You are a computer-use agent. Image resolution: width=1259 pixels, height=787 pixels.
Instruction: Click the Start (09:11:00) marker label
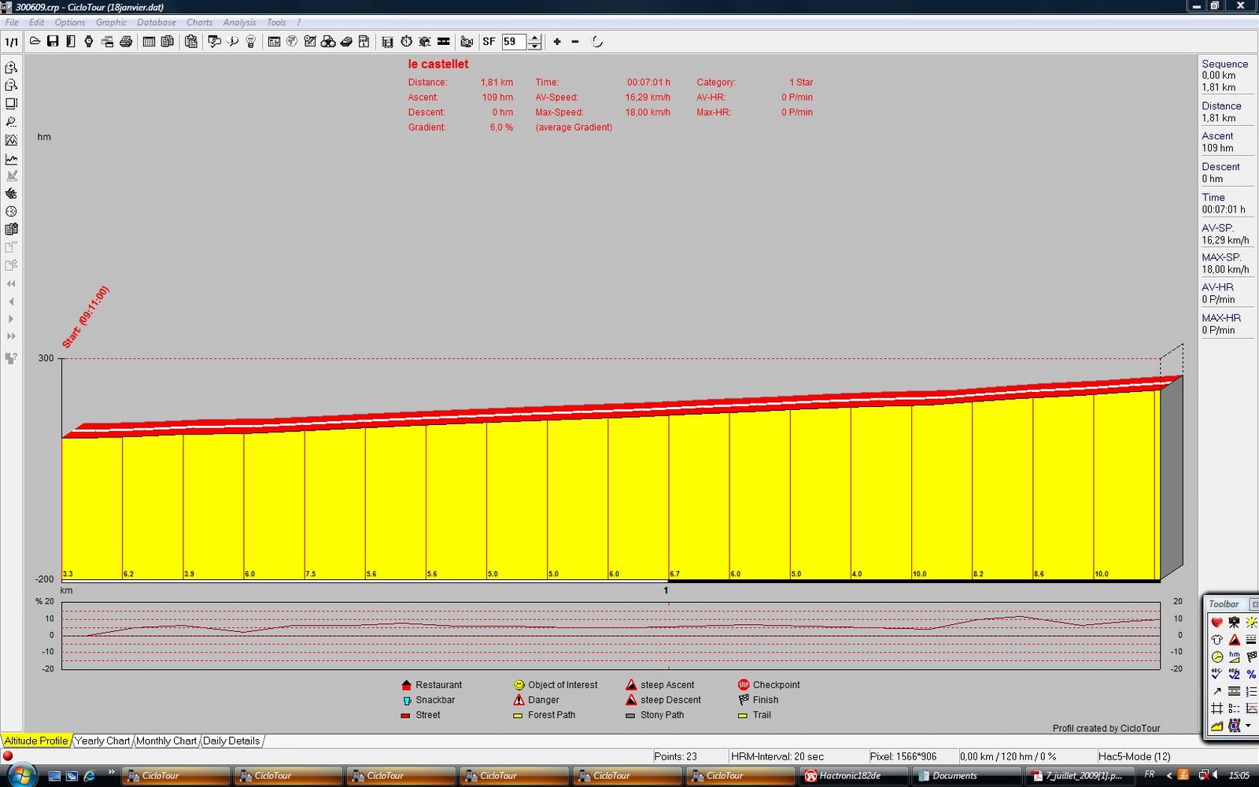[86, 317]
